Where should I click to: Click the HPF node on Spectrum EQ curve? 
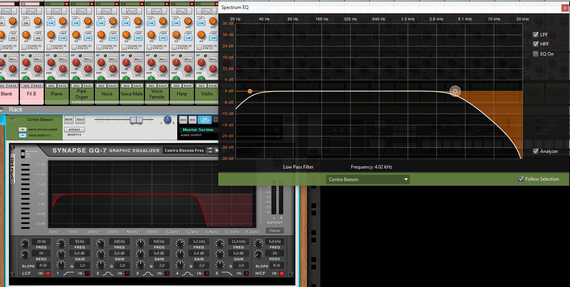point(250,91)
